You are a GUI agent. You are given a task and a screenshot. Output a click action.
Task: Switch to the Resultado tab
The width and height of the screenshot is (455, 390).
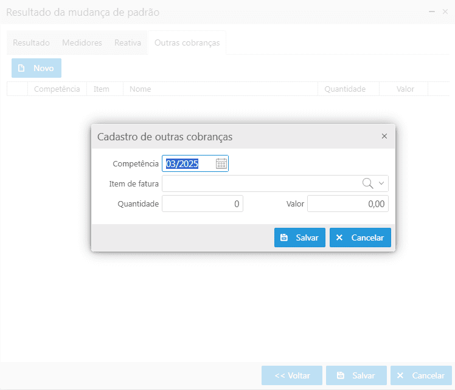click(31, 43)
